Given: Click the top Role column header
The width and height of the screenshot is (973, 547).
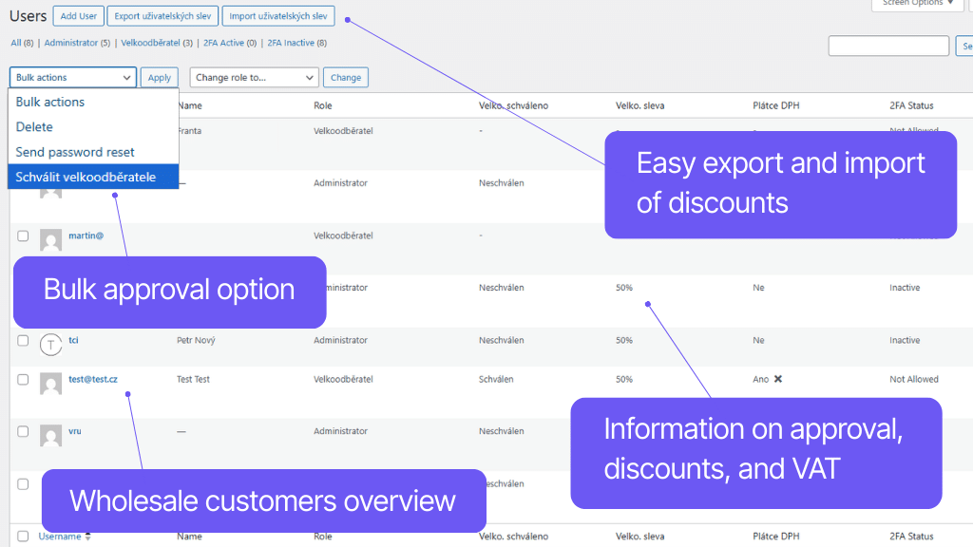Looking at the screenshot, I should (x=323, y=105).
